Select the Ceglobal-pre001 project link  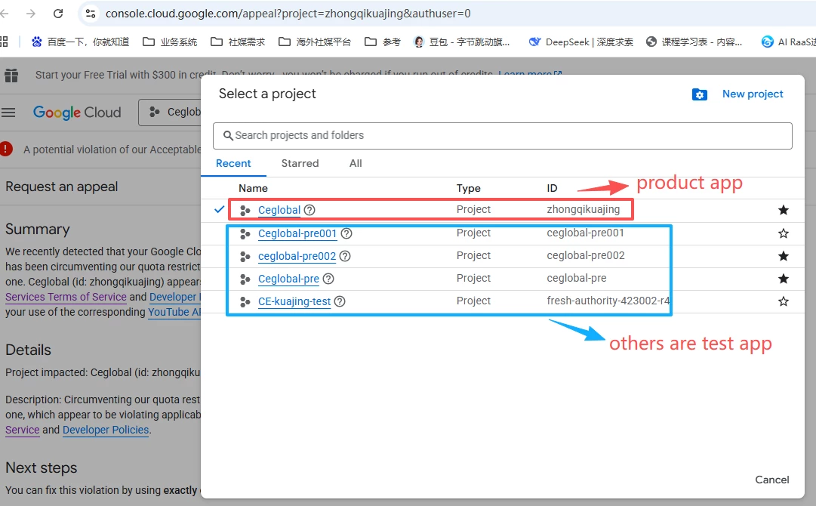pos(297,233)
